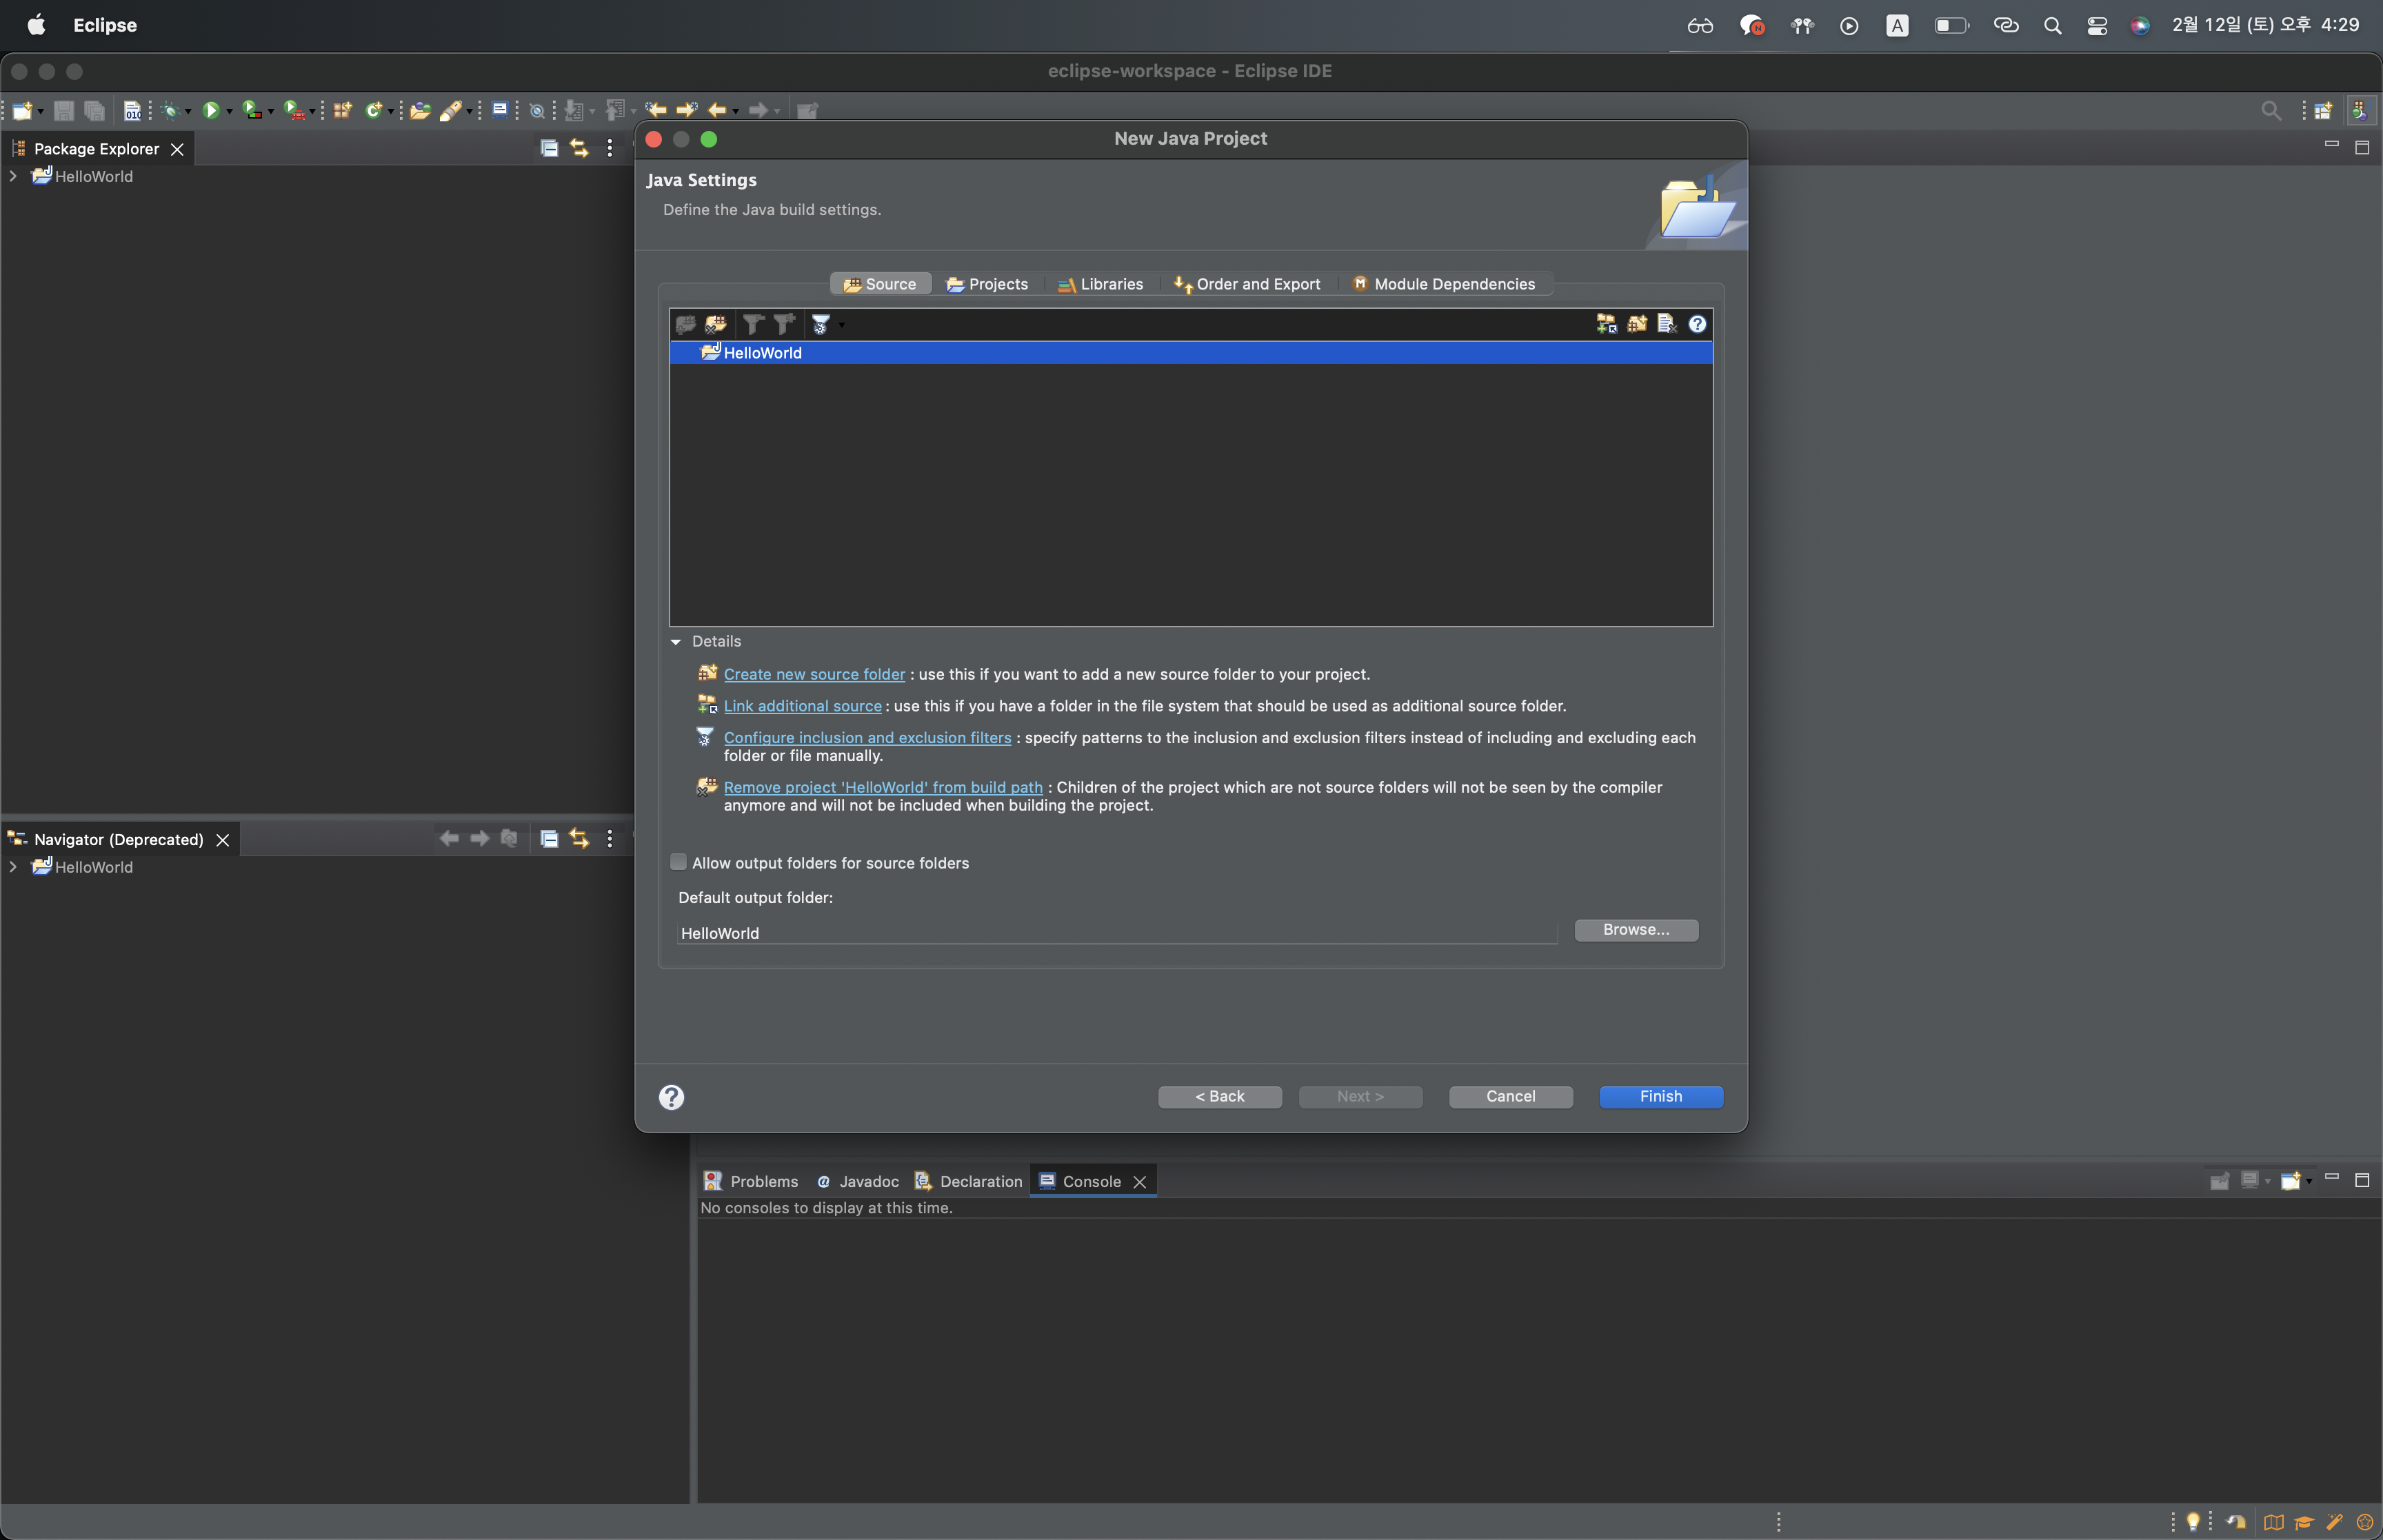Enable Allow output folders for source folders
Image resolution: width=2383 pixels, height=1540 pixels.
[678, 862]
